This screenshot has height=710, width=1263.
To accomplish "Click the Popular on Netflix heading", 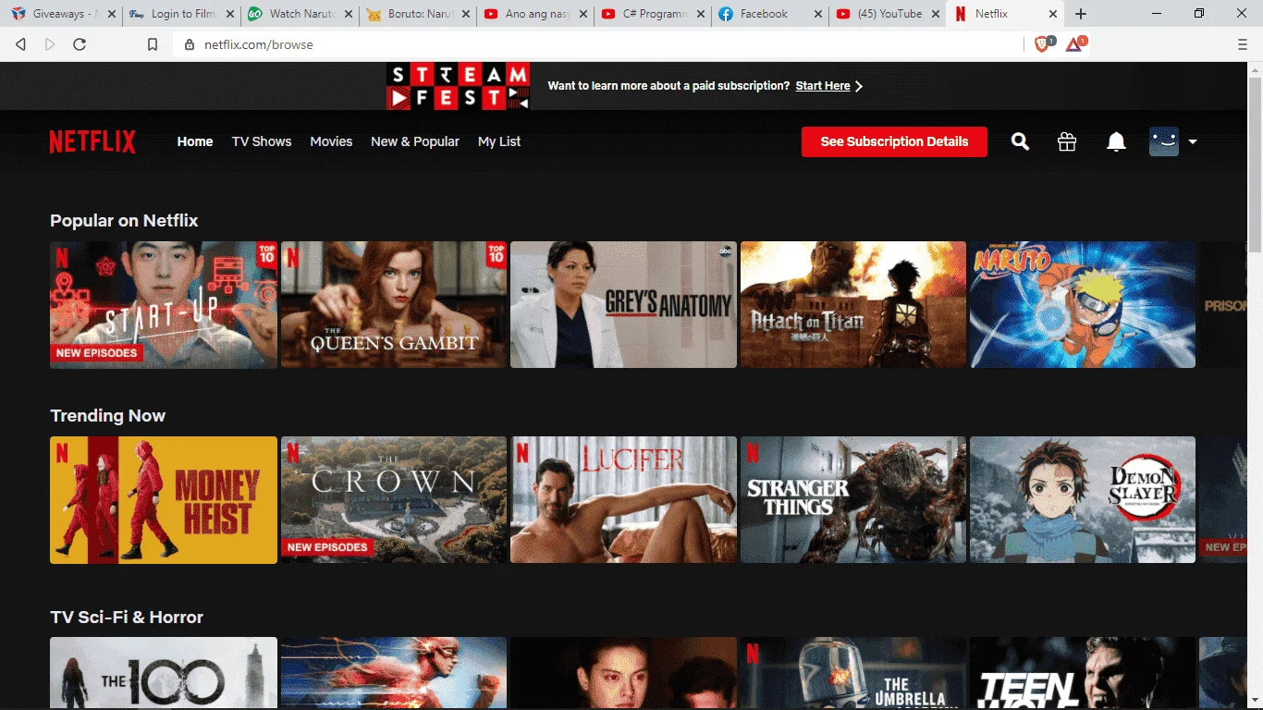I will pyautogui.click(x=124, y=221).
